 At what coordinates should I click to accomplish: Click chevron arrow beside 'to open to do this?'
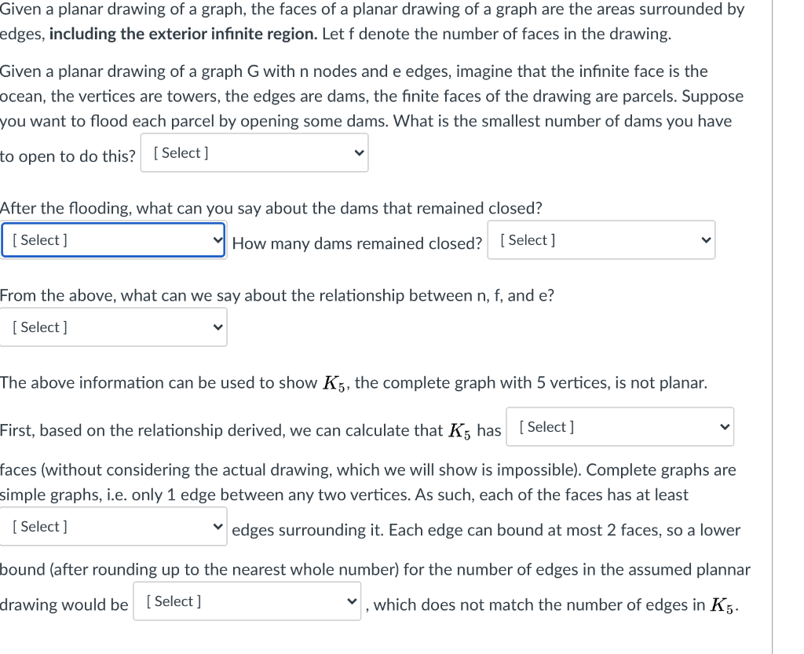point(359,153)
